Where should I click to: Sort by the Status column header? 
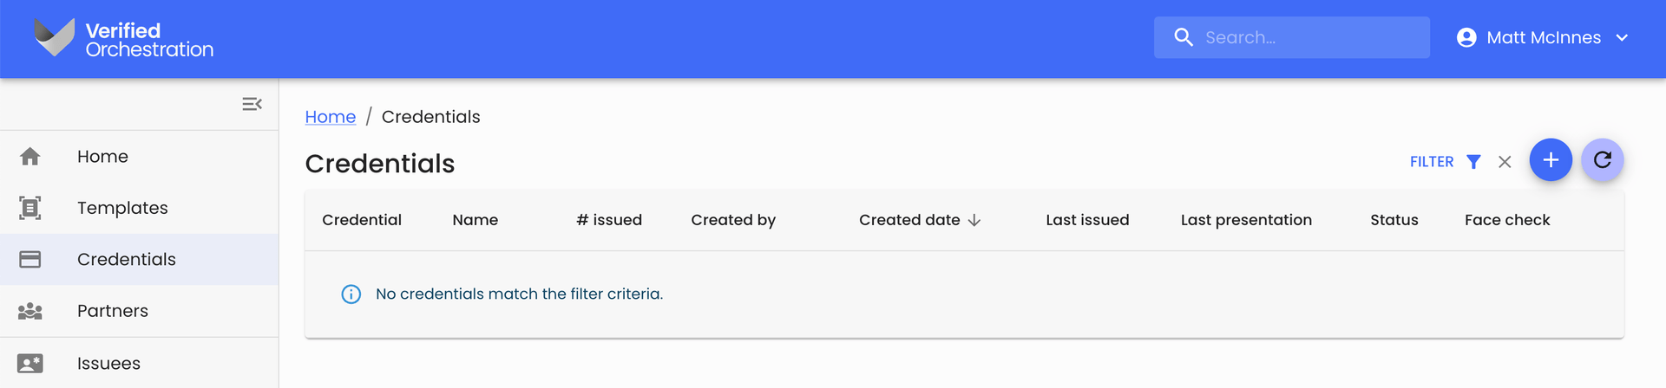[1394, 220]
